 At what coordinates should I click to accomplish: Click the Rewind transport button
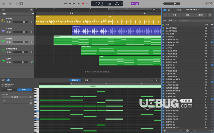(x=65, y=4)
